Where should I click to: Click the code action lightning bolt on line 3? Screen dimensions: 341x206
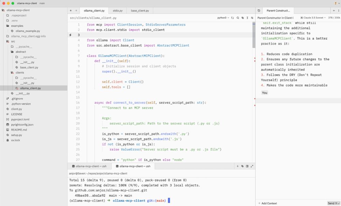point(70,35)
